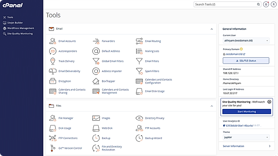Click the Primary Domain info icon

point(241,49)
